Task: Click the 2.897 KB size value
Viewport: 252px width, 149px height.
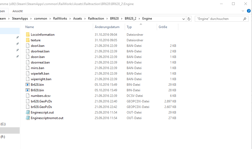Action: 170,101
